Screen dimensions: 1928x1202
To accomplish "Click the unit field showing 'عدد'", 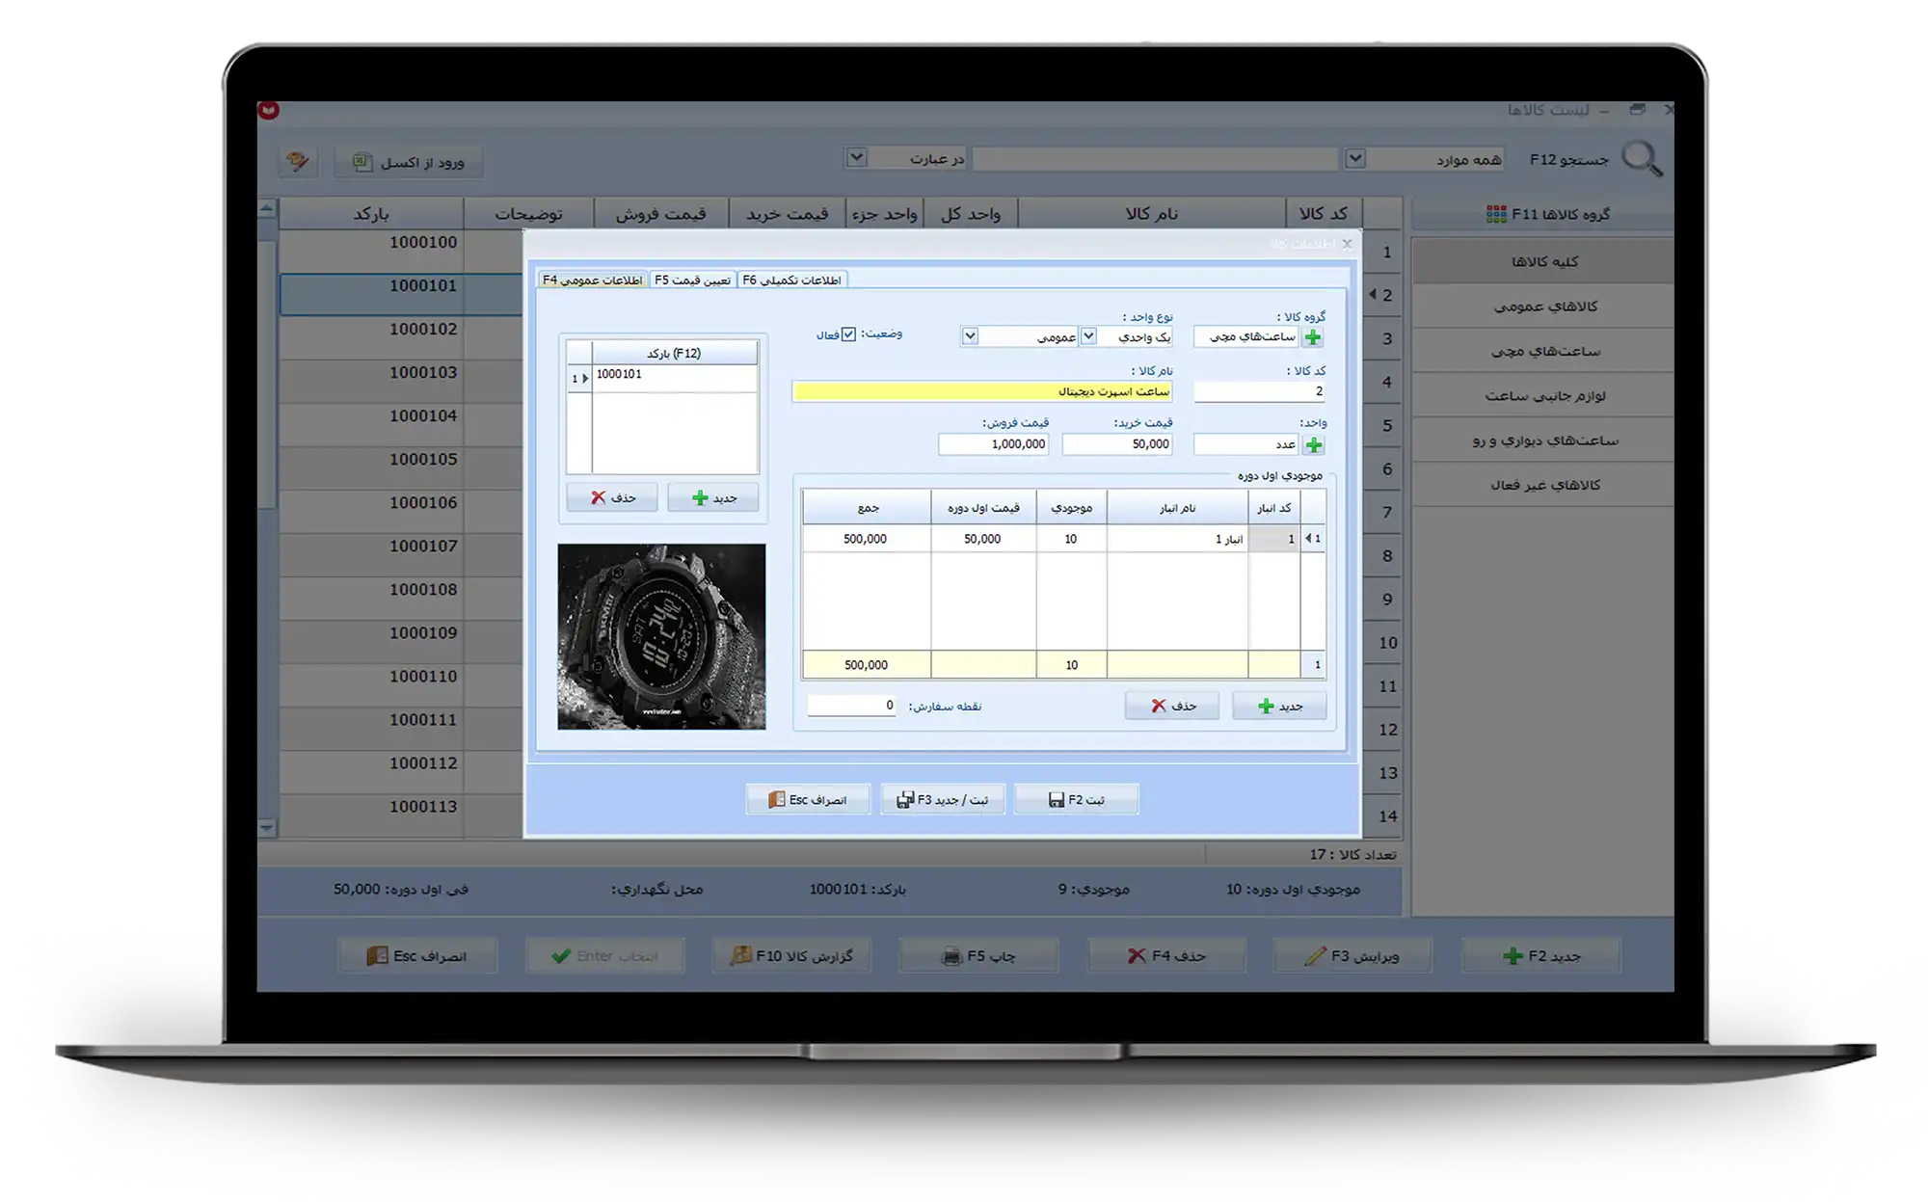I will [1247, 444].
